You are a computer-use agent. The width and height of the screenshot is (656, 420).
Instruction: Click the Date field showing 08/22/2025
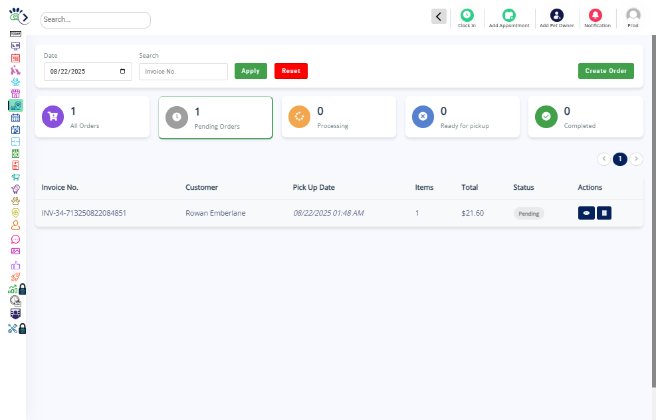click(88, 72)
